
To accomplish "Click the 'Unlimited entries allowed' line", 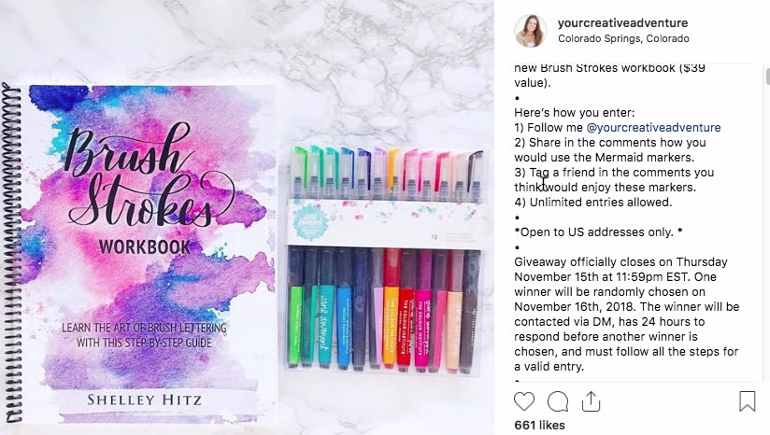I will coord(592,202).
